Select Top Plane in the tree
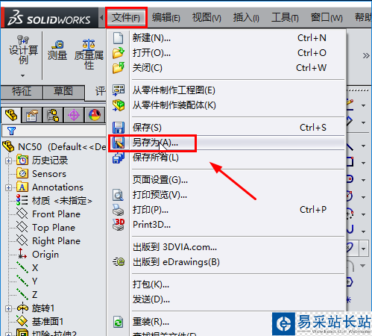This screenshot has height=336, width=372. coord(54,228)
